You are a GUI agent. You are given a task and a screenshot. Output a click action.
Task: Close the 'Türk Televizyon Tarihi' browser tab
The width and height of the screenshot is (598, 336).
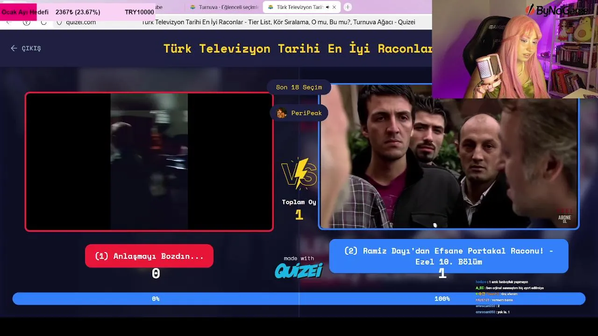pos(334,7)
